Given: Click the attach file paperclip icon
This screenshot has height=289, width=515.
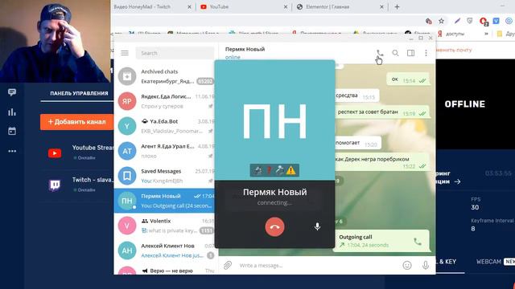Looking at the screenshot, I should 228,265.
